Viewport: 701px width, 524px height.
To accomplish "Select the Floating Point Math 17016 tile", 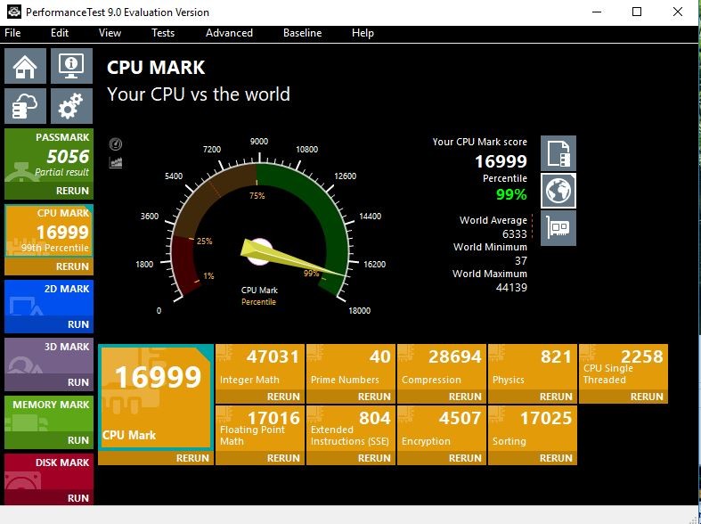I will [260, 429].
